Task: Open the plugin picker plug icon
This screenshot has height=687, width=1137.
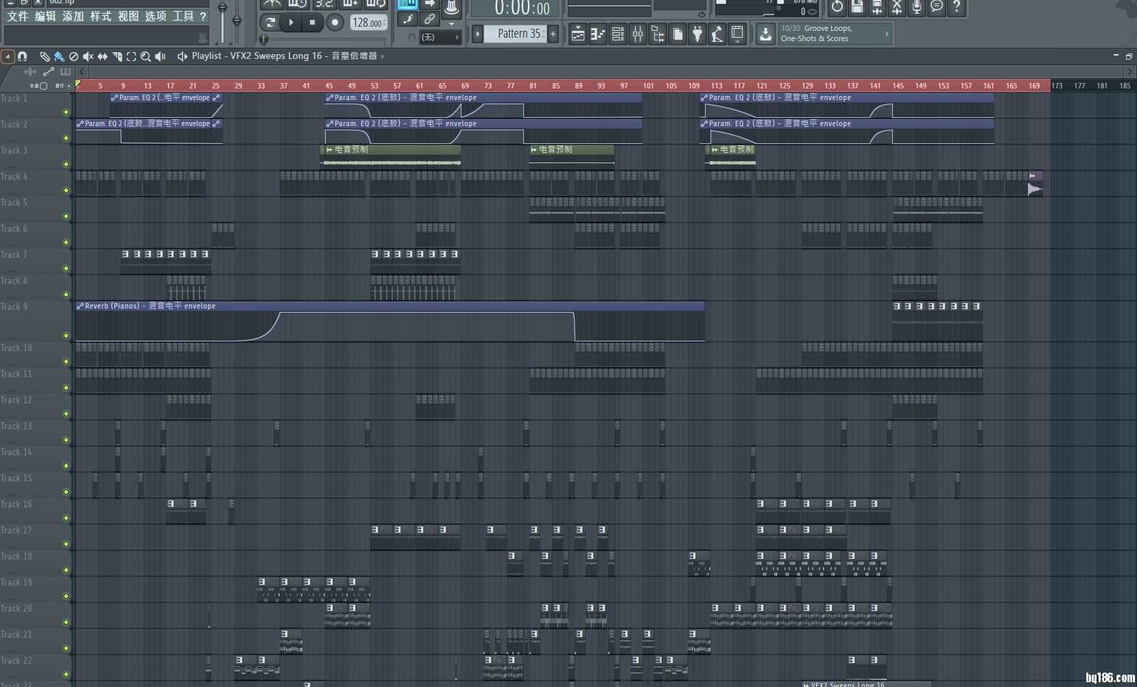Action: tap(697, 34)
